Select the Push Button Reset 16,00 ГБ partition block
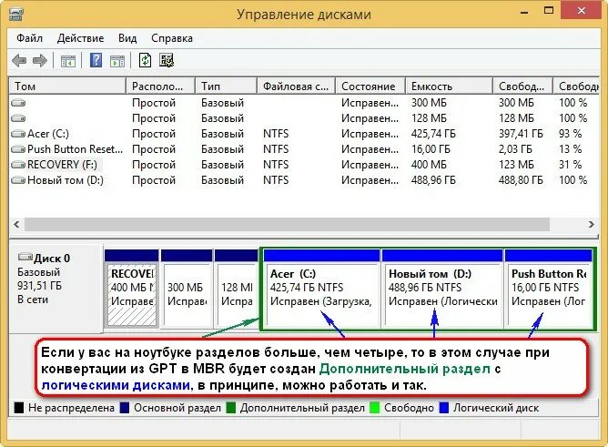This screenshot has width=608, height=447. pos(548,289)
